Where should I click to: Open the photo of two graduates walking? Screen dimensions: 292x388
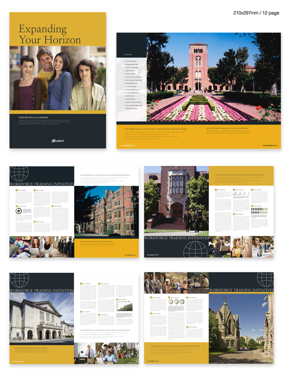click(176, 201)
